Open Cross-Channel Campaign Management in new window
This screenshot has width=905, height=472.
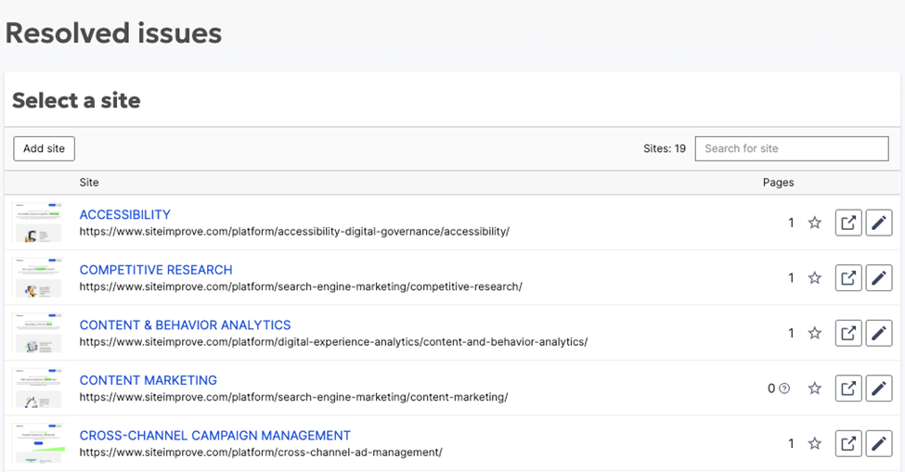(848, 443)
